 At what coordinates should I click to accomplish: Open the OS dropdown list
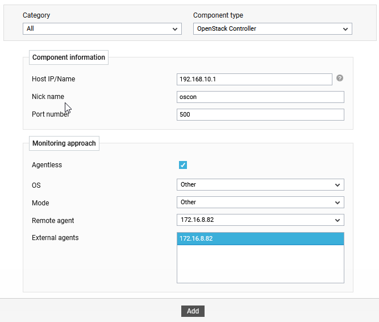pos(260,184)
